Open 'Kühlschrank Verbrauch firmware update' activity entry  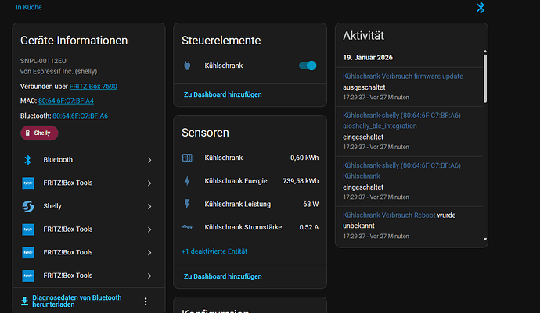coord(403,76)
